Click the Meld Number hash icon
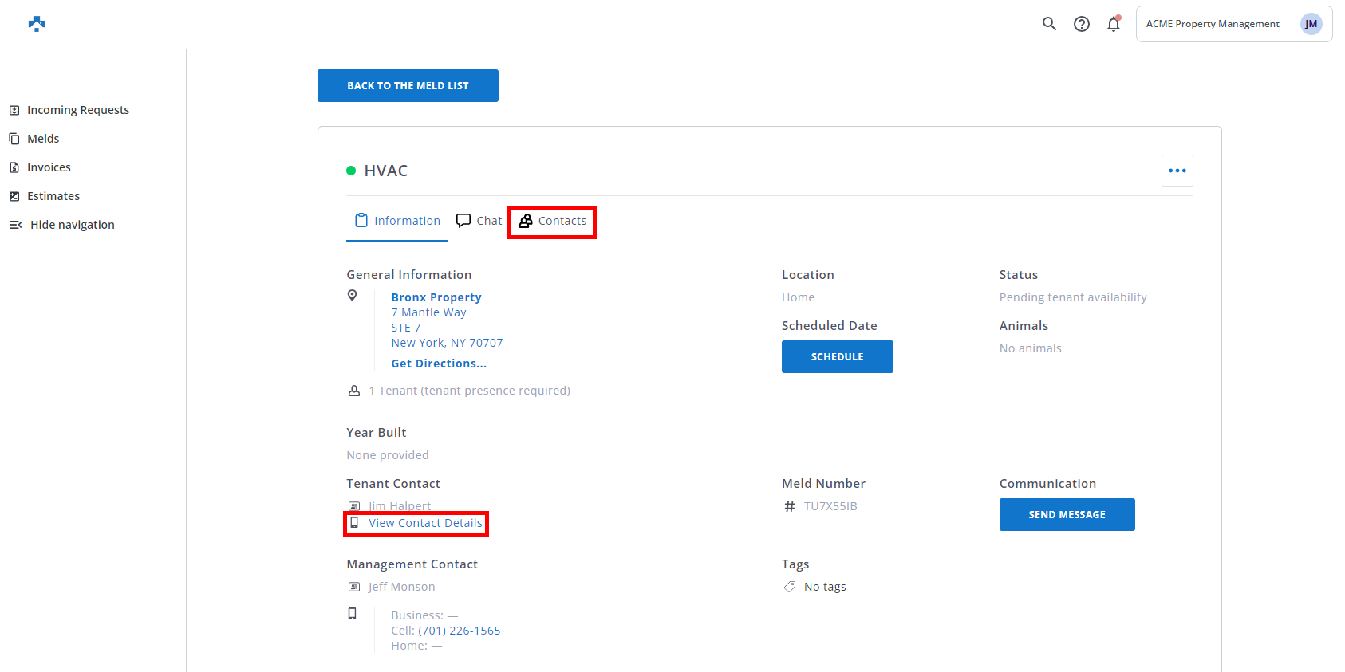The image size is (1345, 672). [x=790, y=506]
